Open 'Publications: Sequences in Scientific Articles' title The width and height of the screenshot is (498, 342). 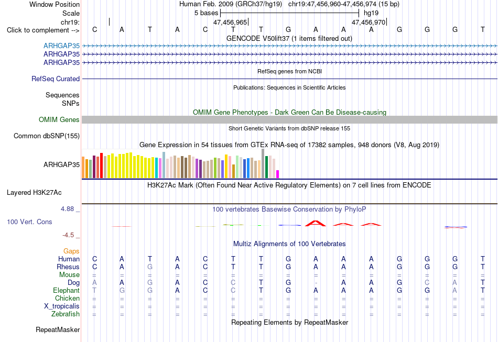pos(289,87)
